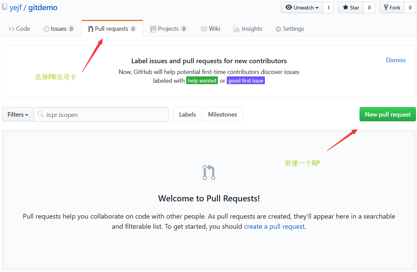Screen dimensions: 417x272
Task: Open the yejf owner profile link
Action: point(16,7)
